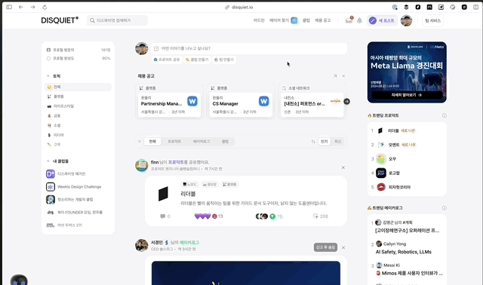Open the notifications bell icon
The height and width of the screenshot is (285, 483).
(x=359, y=20)
